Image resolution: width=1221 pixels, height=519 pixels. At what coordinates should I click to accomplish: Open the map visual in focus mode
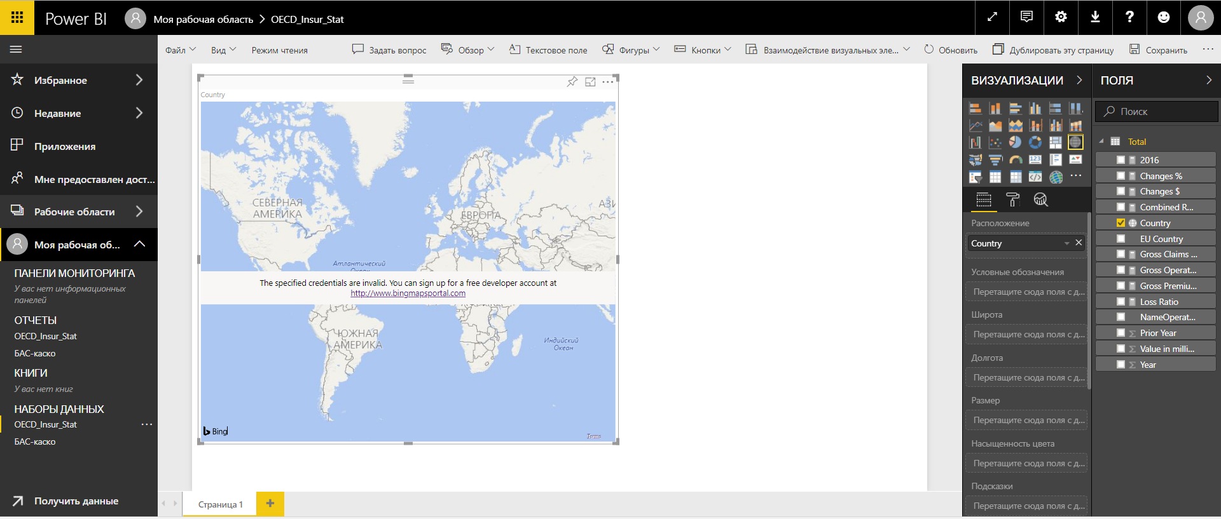point(590,81)
